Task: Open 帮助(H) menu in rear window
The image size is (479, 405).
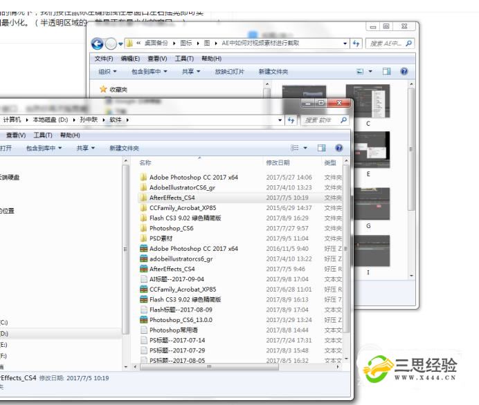Action: [x=211, y=59]
